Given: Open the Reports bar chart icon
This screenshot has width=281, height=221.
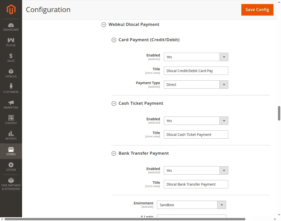Looking at the screenshot, I should tap(11, 134).
